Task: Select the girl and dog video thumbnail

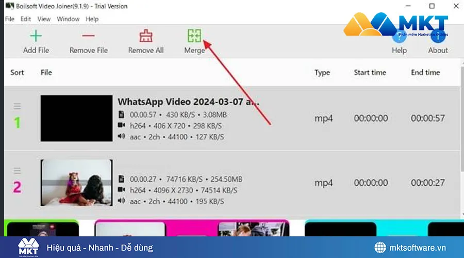Action: [x=76, y=183]
